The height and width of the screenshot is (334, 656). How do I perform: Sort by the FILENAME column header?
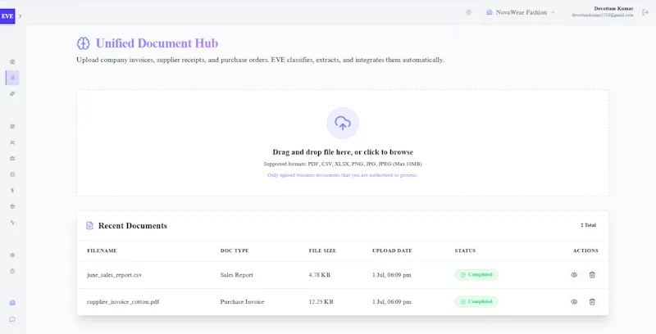(x=102, y=250)
